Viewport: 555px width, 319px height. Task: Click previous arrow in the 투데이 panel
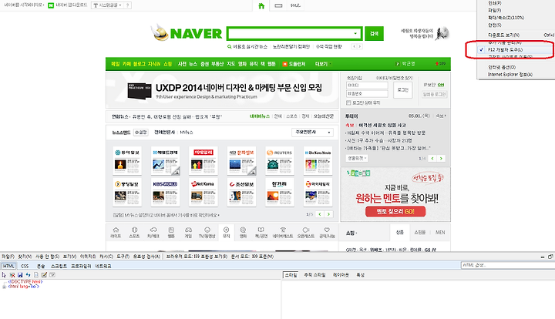432,159
